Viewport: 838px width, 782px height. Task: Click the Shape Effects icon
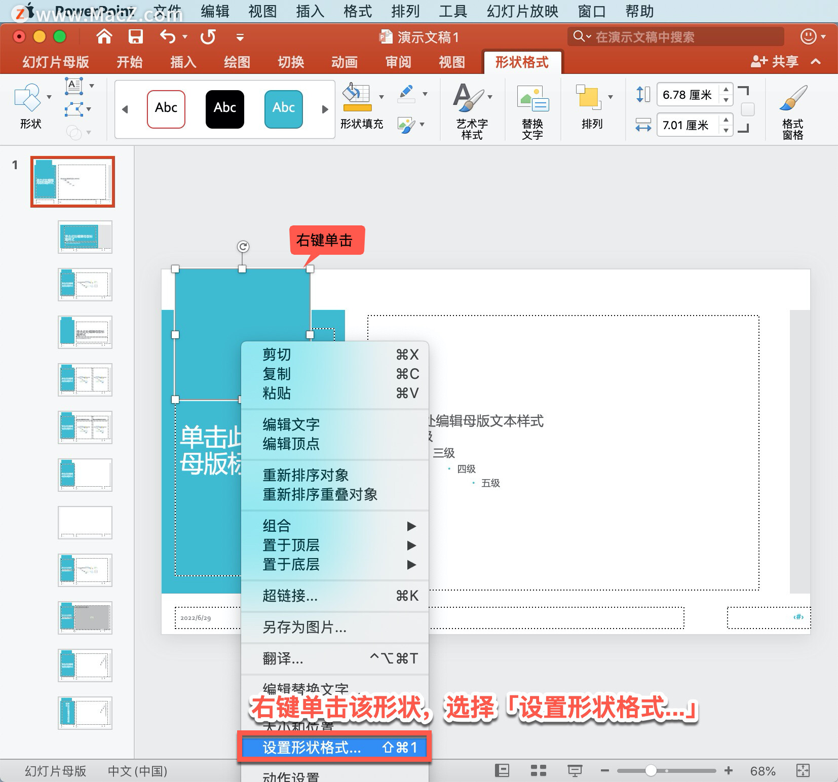coord(407,125)
